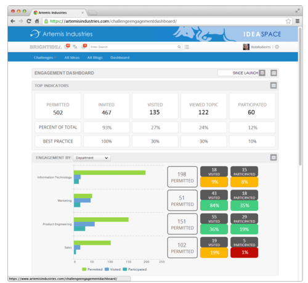Open user settings gear icon
The width and height of the screenshot is (308, 283).
pos(277,47)
